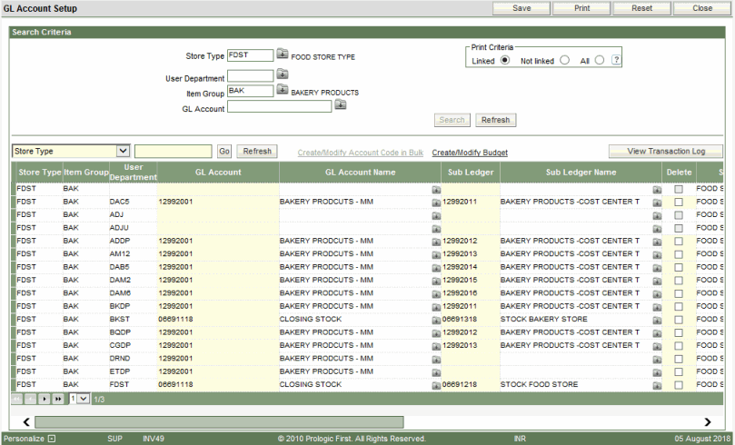Open sub ledger lookup for BKDP row
The width and height of the screenshot is (735, 445).
point(657,307)
